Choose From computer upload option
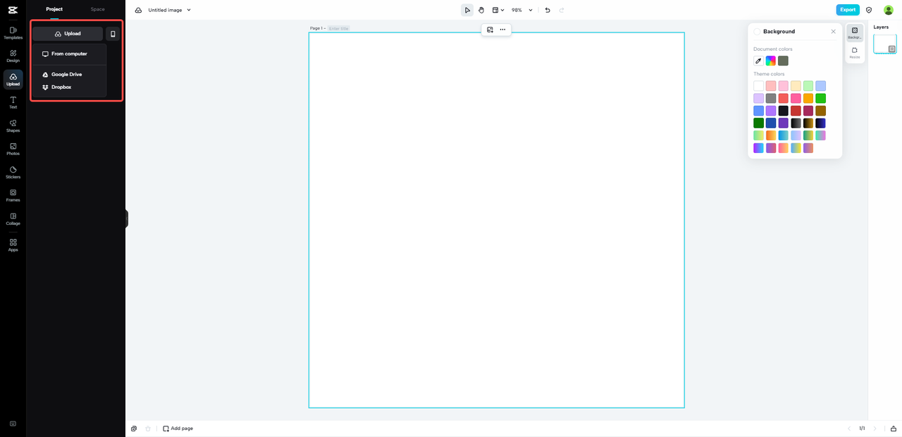Image resolution: width=902 pixels, height=437 pixels. point(69,54)
